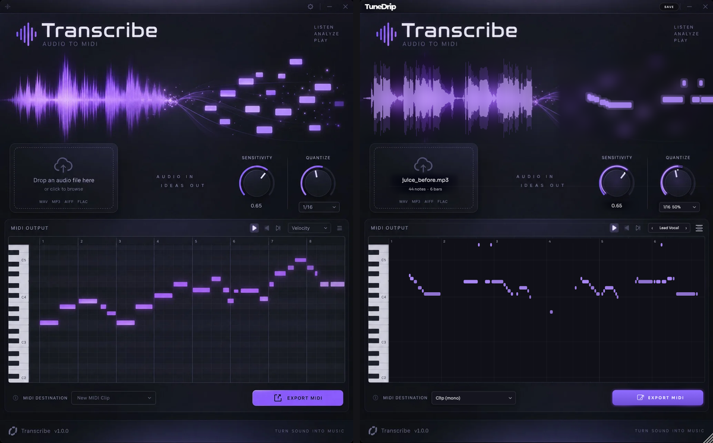The width and height of the screenshot is (713, 443).
Task: Click upload cloud icon in TuneDrip window
Action: click(x=423, y=165)
